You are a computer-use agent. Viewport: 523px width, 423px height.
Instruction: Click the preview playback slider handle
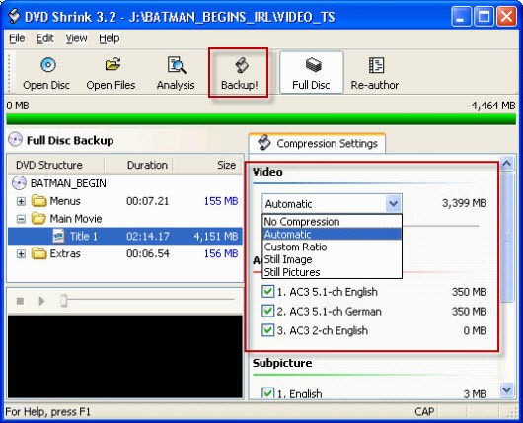pyautogui.click(x=64, y=300)
